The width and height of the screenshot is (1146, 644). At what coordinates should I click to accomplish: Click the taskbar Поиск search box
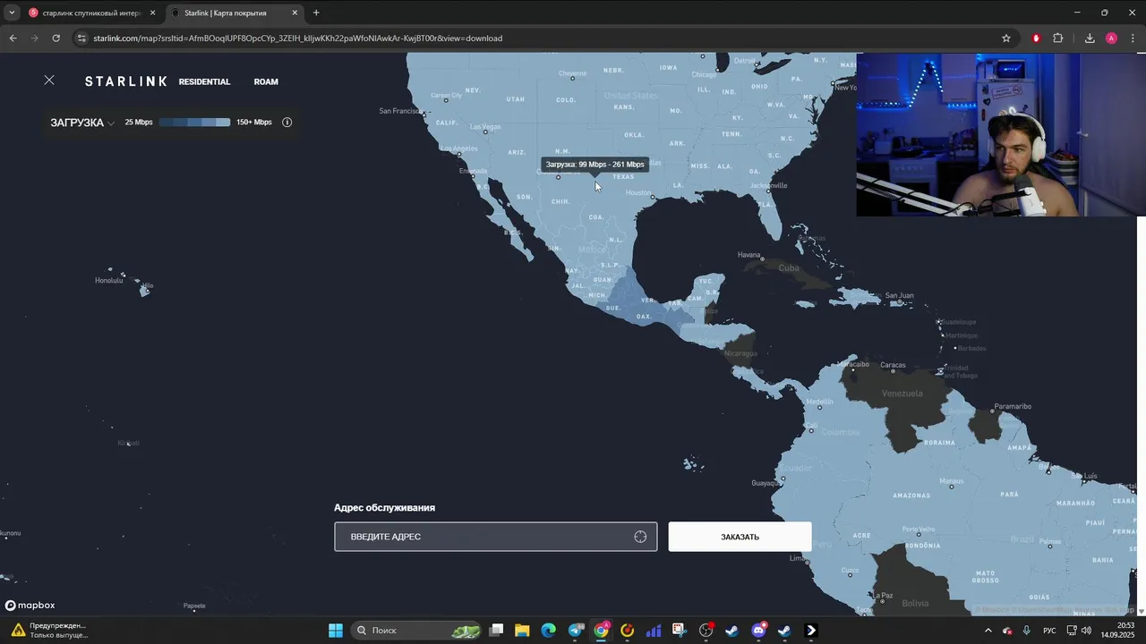coord(416,631)
